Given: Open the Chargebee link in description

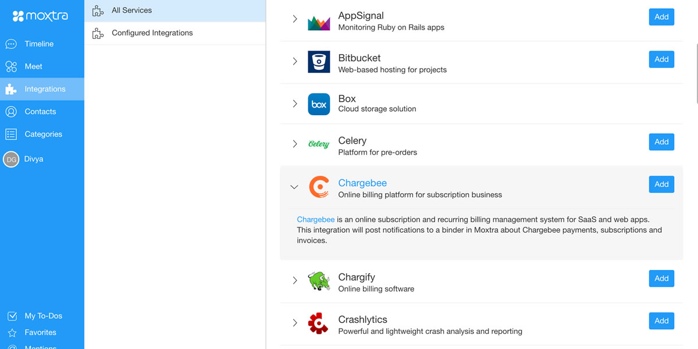Looking at the screenshot, I should pyautogui.click(x=316, y=219).
